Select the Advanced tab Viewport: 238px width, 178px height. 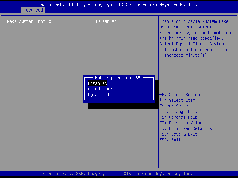click(33, 10)
